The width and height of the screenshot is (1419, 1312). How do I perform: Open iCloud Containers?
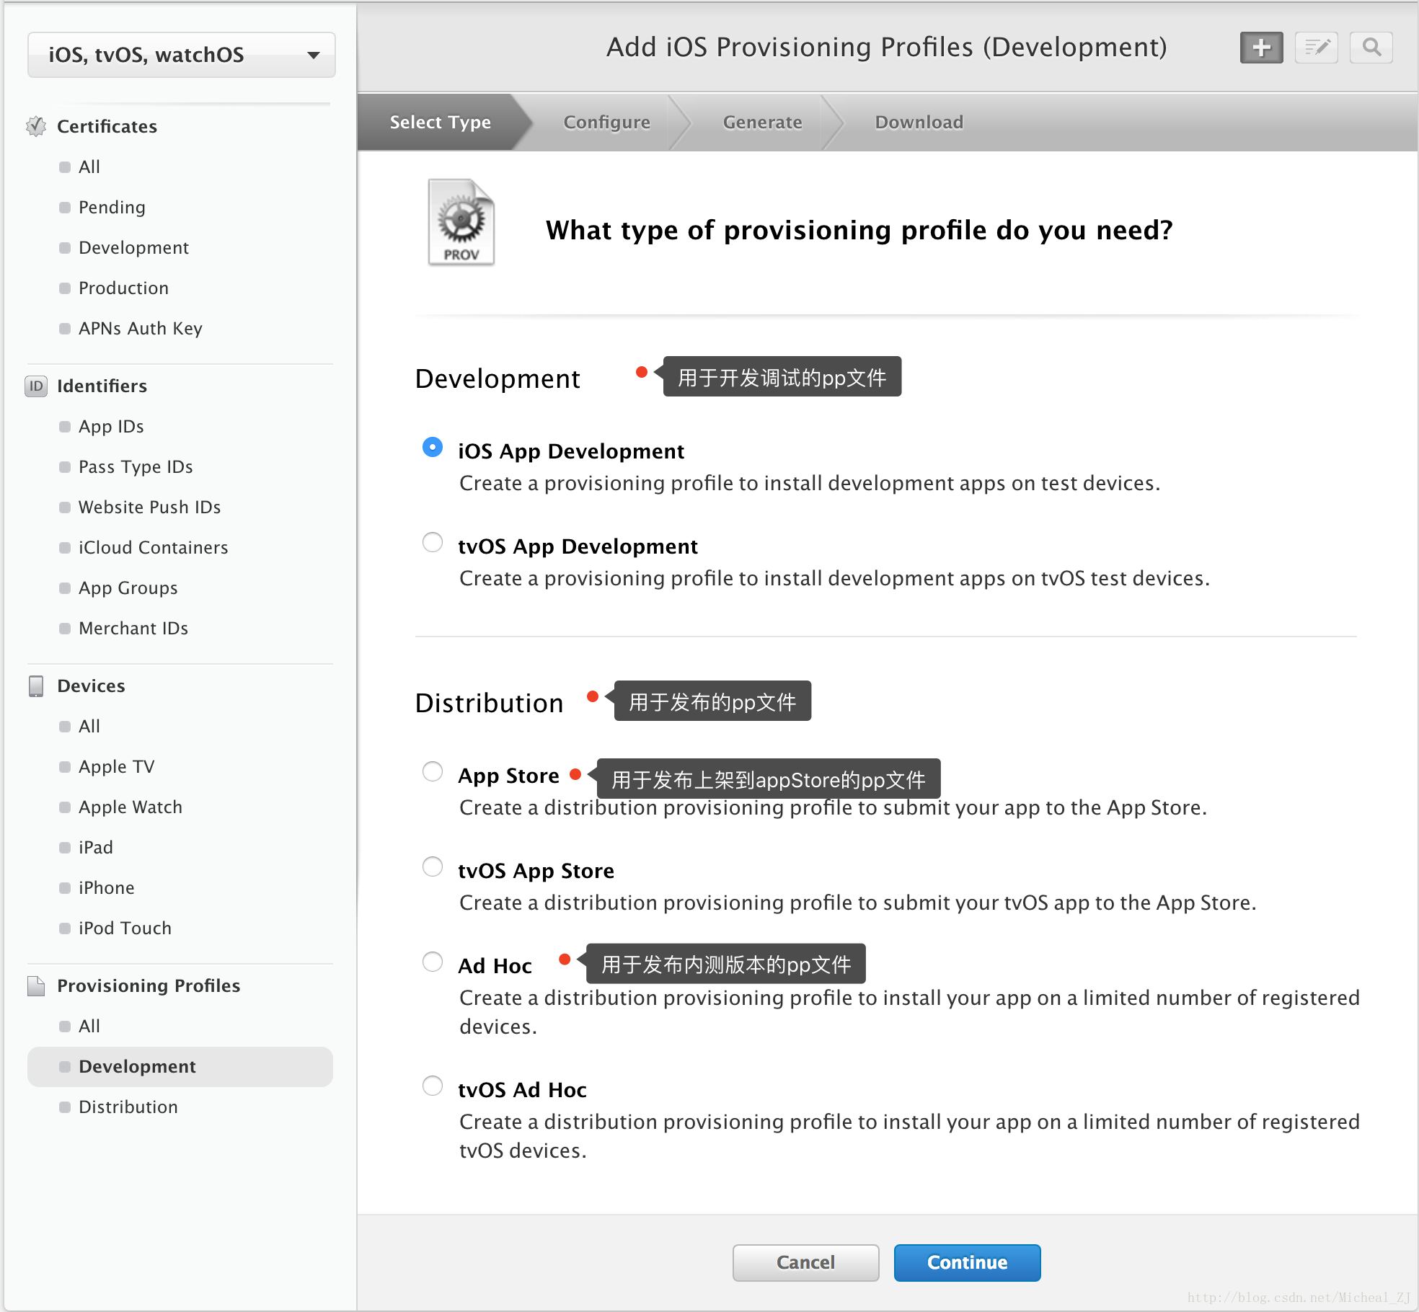(x=153, y=547)
